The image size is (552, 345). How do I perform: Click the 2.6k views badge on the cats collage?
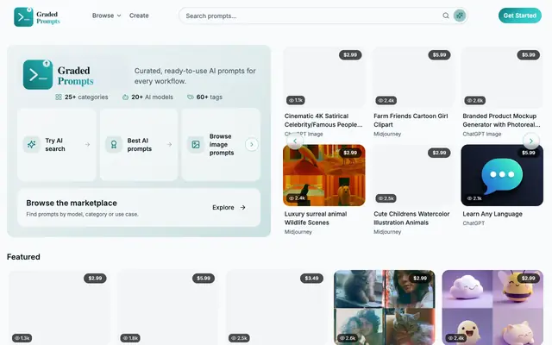point(348,338)
